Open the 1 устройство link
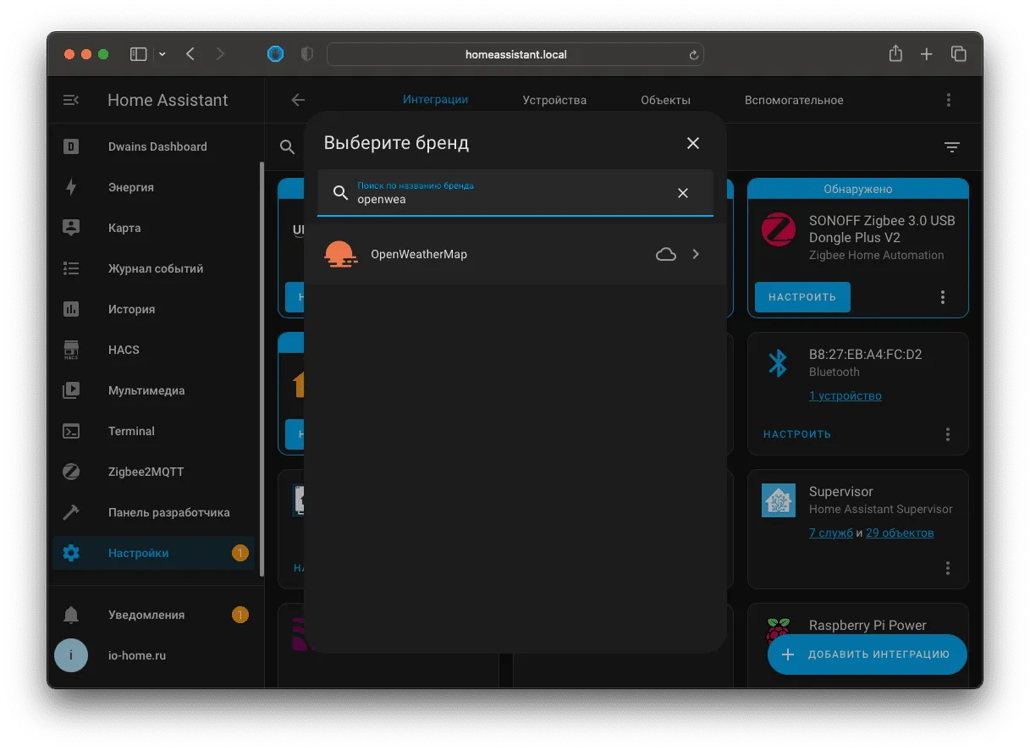The image size is (1030, 751). (845, 395)
